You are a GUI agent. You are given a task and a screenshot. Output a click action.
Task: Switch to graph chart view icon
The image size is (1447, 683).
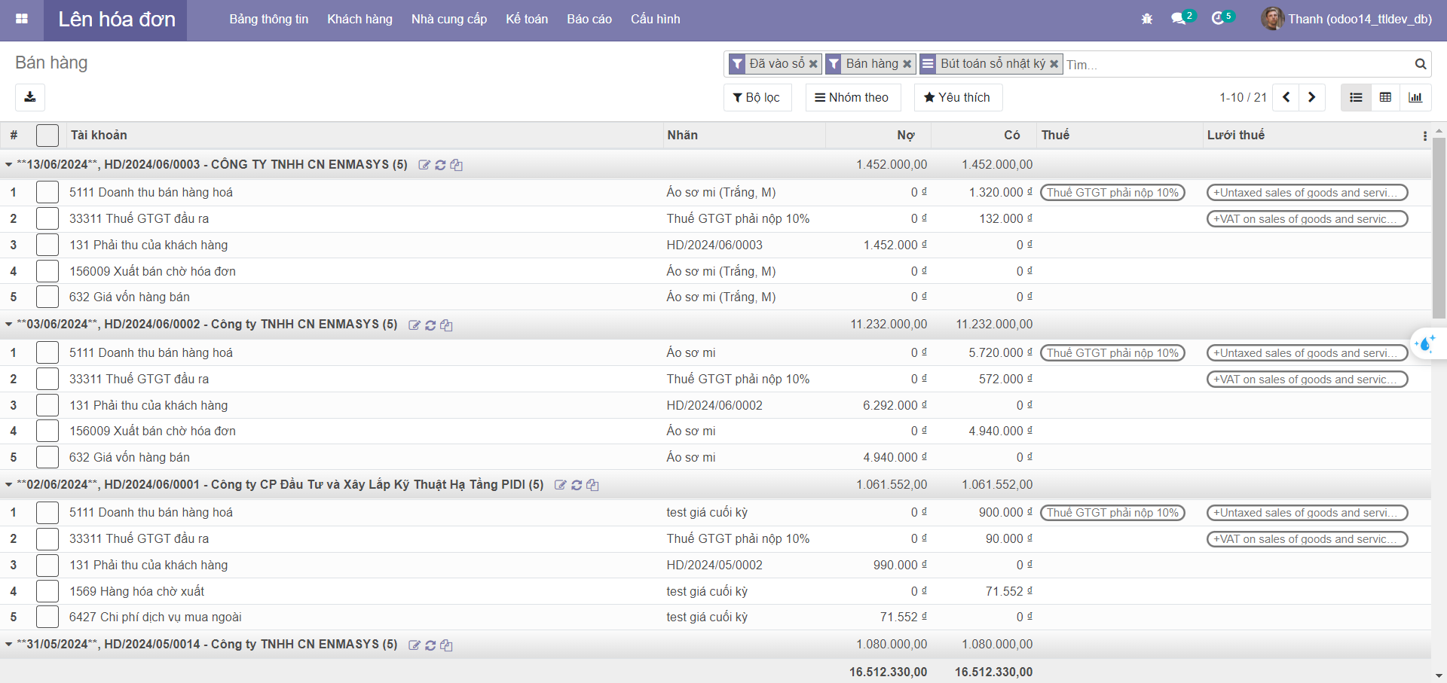pyautogui.click(x=1415, y=97)
